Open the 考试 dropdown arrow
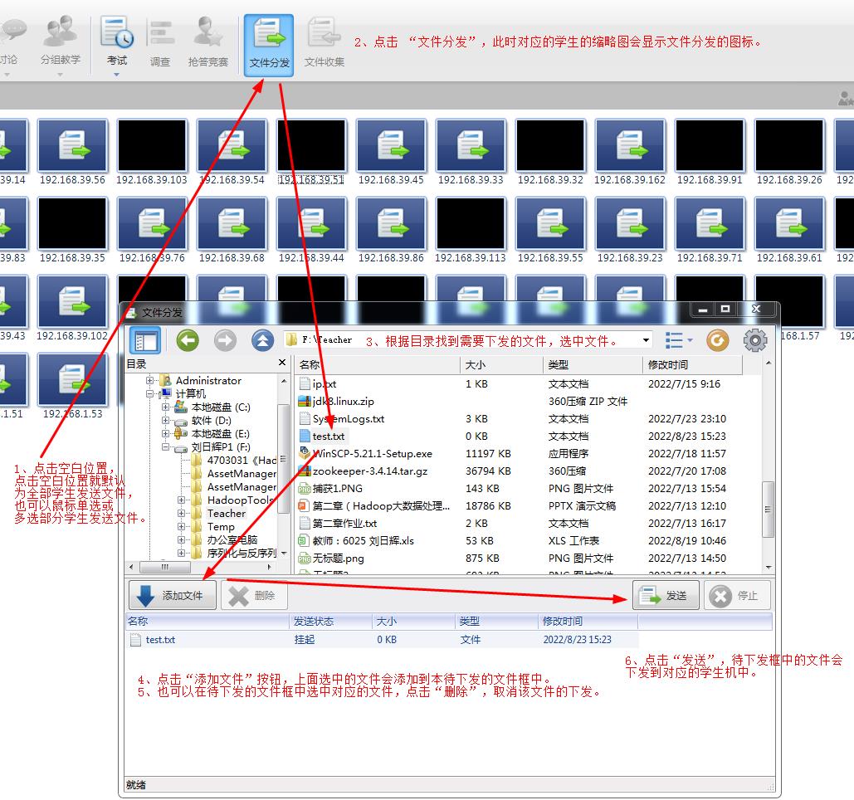This screenshot has height=800, width=854. [x=116, y=75]
